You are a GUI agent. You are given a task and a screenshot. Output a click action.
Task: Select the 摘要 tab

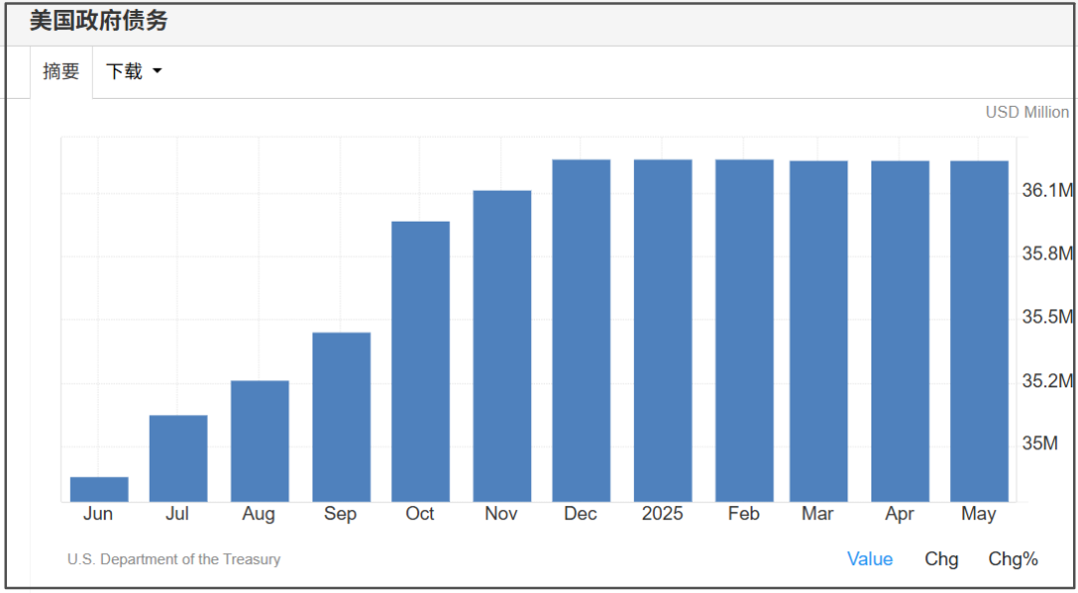click(x=61, y=71)
